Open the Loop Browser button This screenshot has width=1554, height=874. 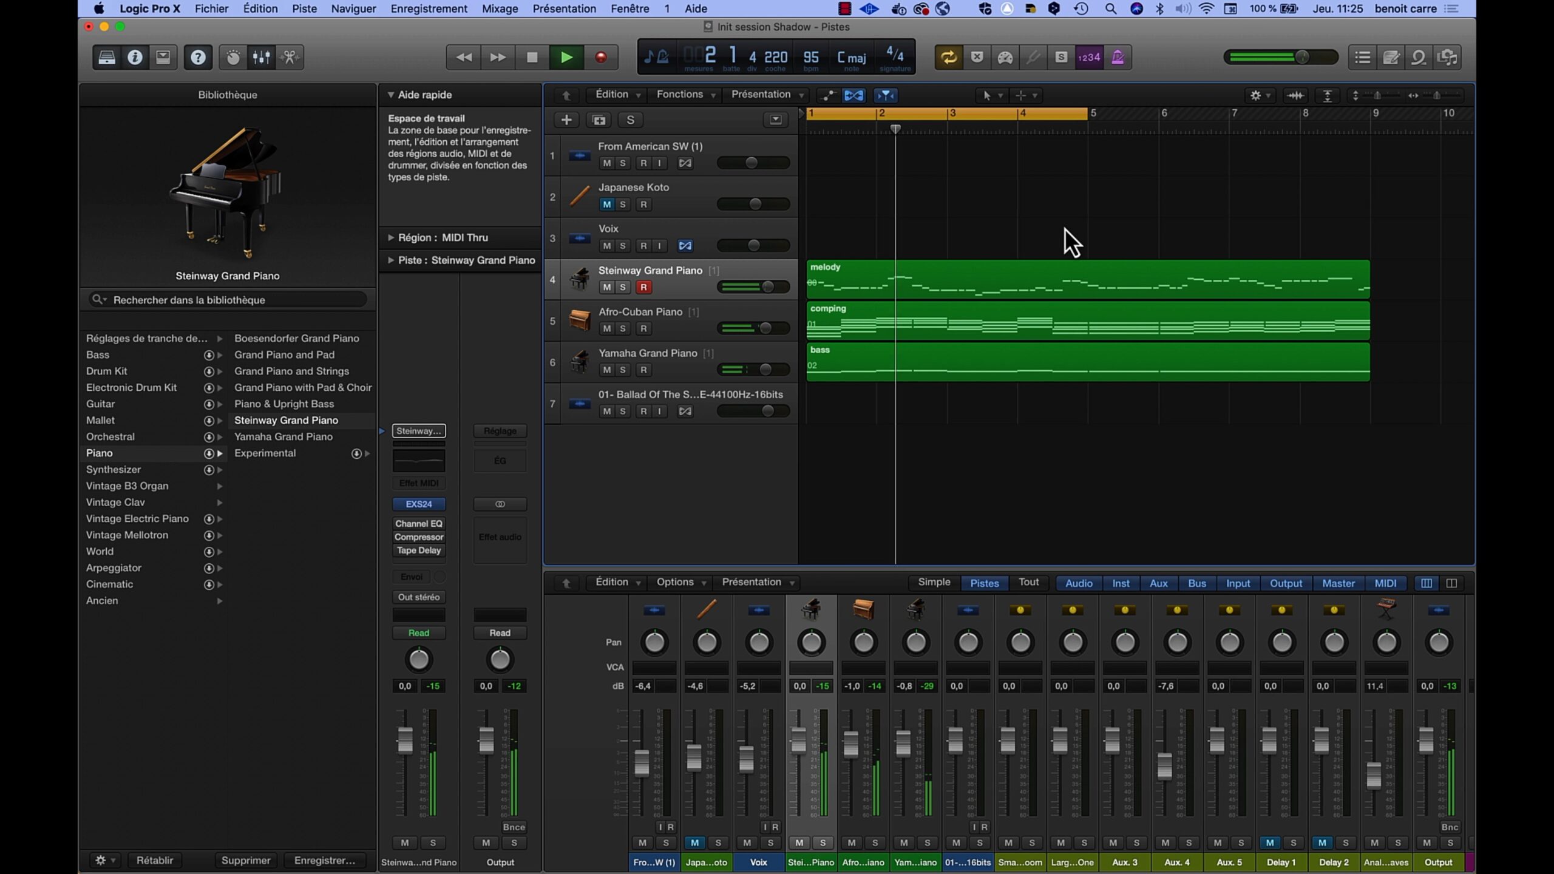1419,57
